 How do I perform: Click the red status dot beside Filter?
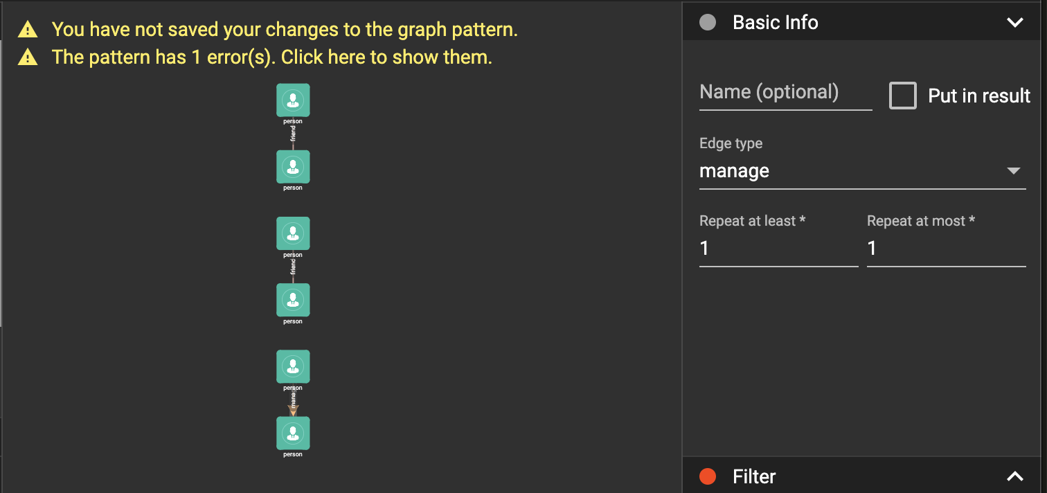click(x=708, y=476)
